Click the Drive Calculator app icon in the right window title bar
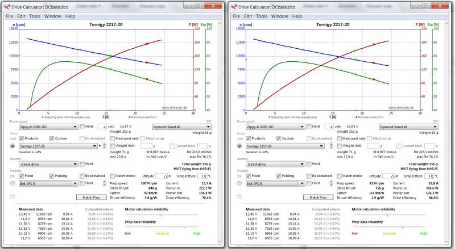Viewport: 455px width, 249px height. [234, 7]
